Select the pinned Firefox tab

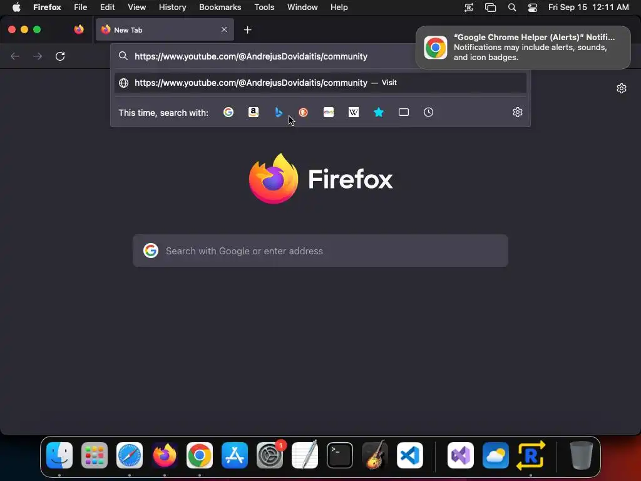click(x=79, y=29)
